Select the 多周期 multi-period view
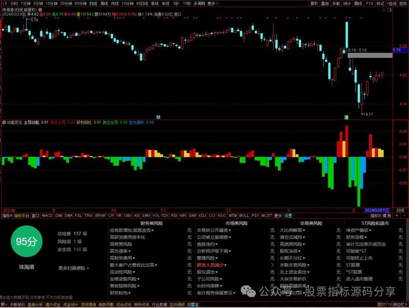The width and height of the screenshot is (409, 308). 199,3
